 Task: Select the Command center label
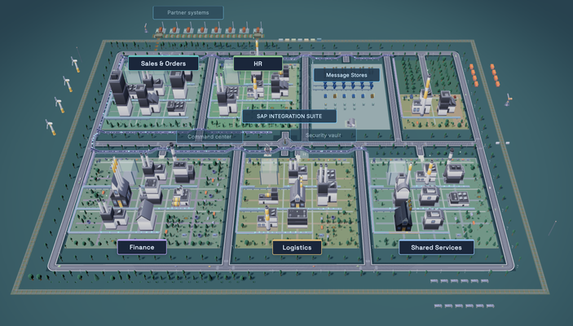pyautogui.click(x=209, y=137)
